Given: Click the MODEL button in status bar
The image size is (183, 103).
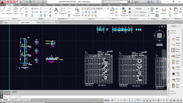Looking at the screenshot, I should point(107,100).
